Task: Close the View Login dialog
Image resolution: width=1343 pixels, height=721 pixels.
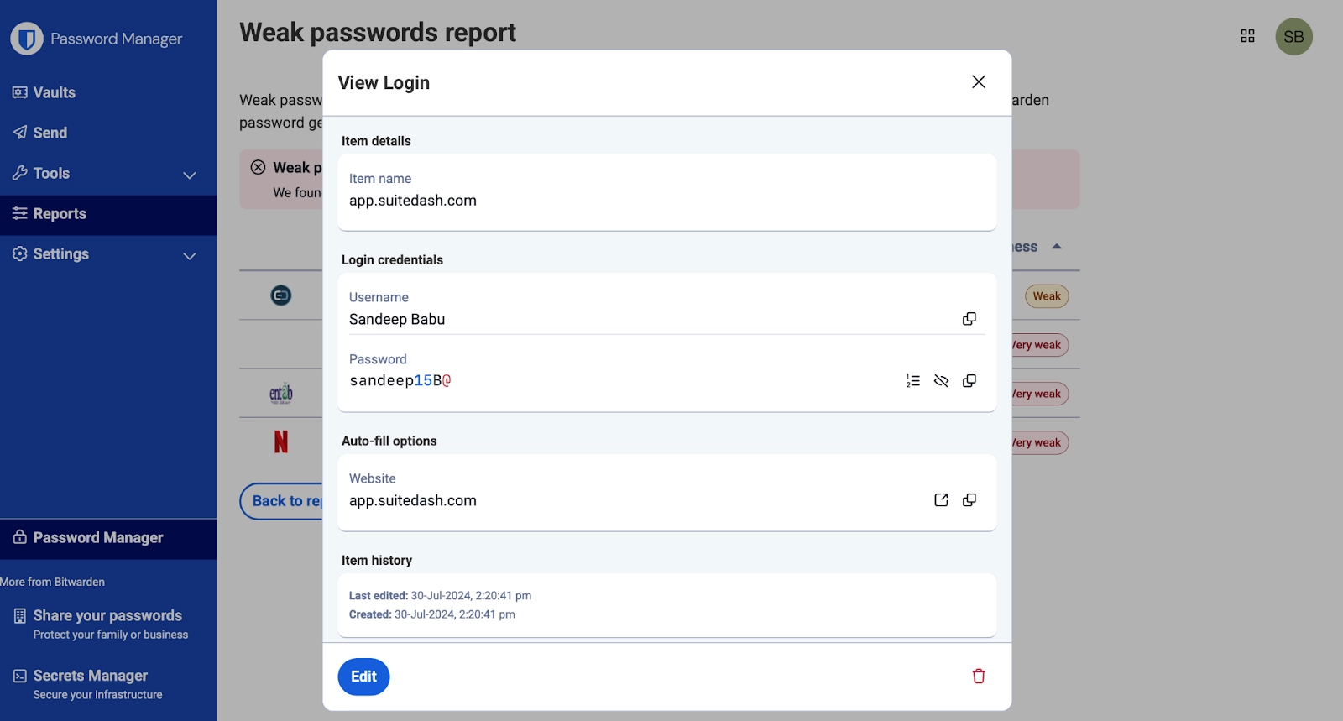Action: [979, 81]
